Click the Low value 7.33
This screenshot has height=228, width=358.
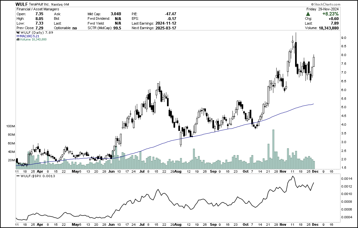click(x=39, y=23)
